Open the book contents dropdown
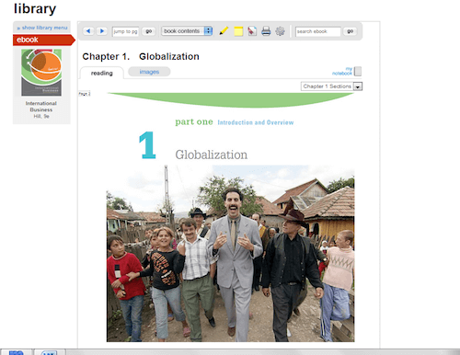 tap(187, 31)
